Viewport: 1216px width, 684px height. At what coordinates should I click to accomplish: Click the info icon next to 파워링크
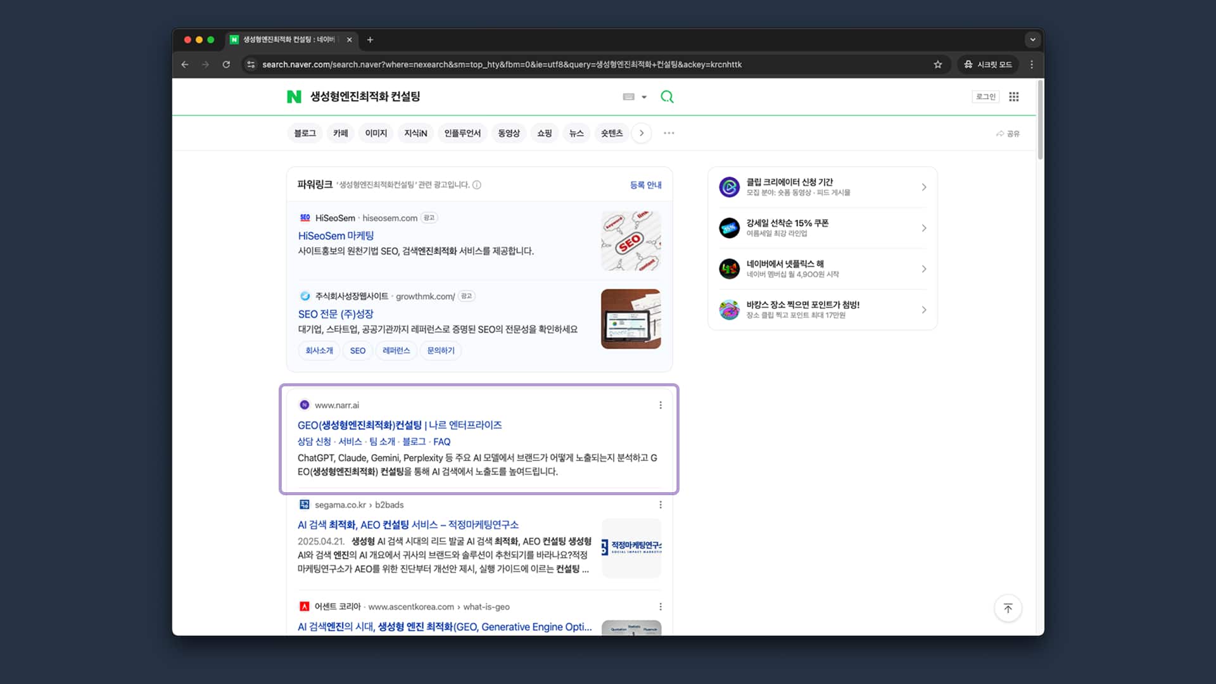coord(477,185)
